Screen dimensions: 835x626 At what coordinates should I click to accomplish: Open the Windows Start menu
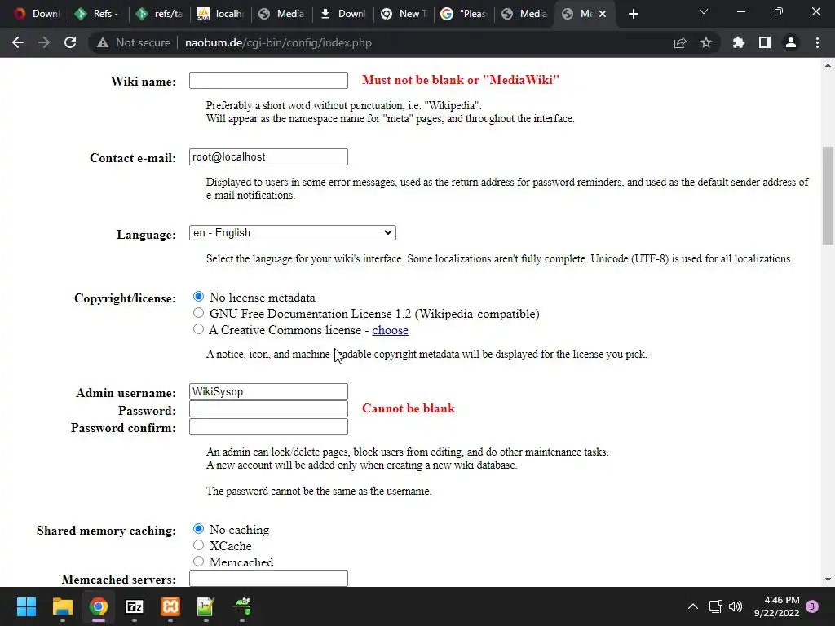(x=26, y=606)
